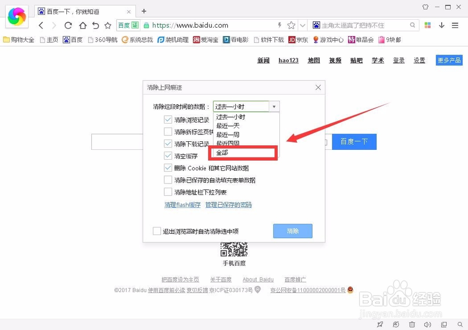Check 退出浏览器时自动清除选中项 option

(x=157, y=231)
